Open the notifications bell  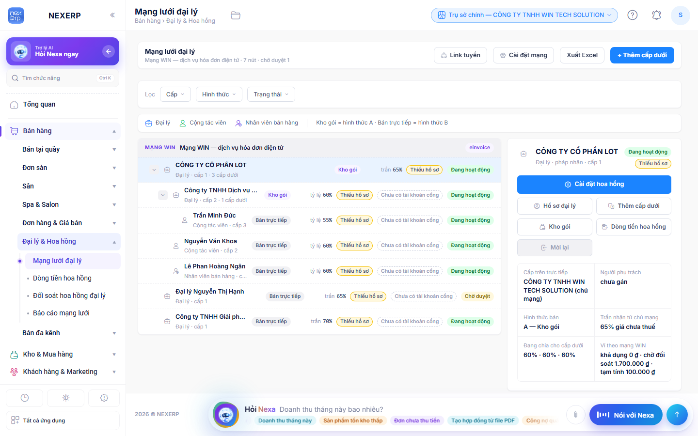[x=656, y=15]
